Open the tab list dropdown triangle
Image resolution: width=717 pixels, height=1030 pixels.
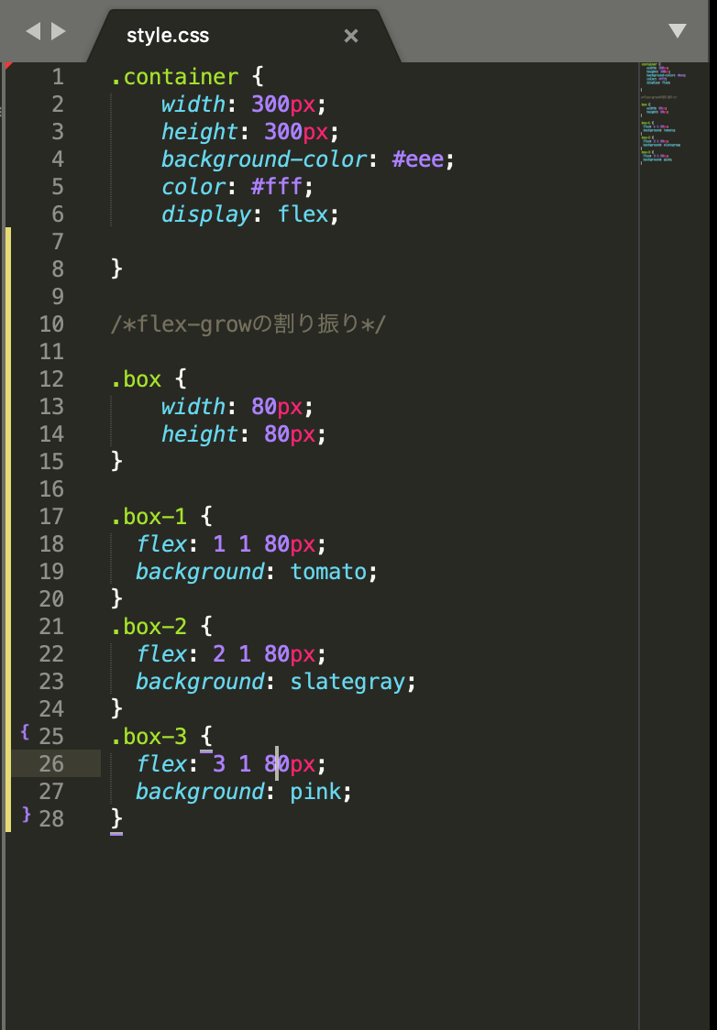click(x=677, y=31)
